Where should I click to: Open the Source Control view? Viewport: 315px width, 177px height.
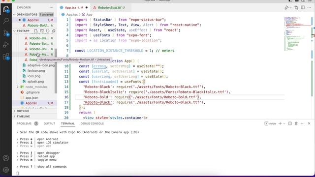point(6,33)
